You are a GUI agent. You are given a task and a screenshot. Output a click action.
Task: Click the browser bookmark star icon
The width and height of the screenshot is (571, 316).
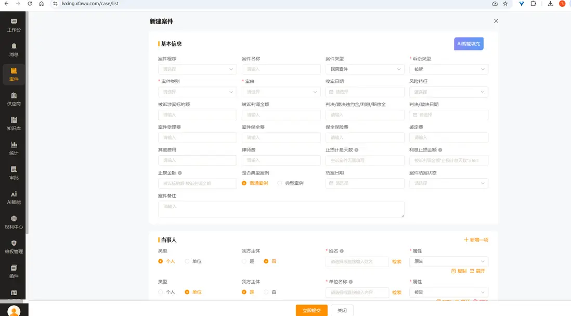click(x=505, y=4)
